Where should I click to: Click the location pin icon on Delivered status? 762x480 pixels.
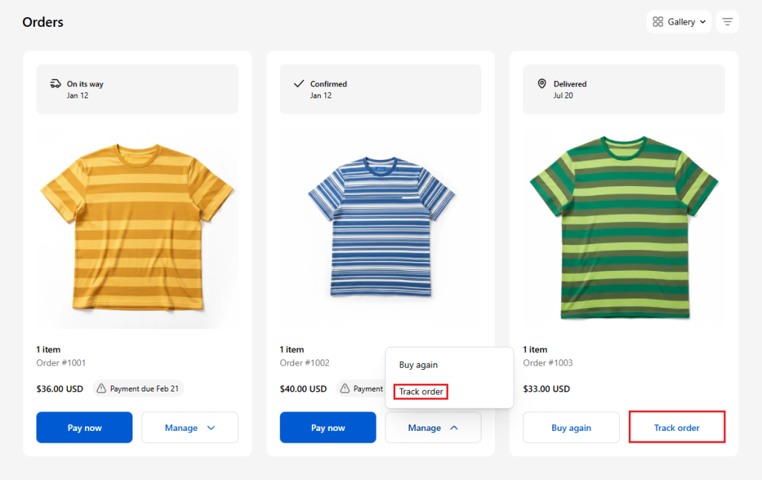tap(543, 84)
